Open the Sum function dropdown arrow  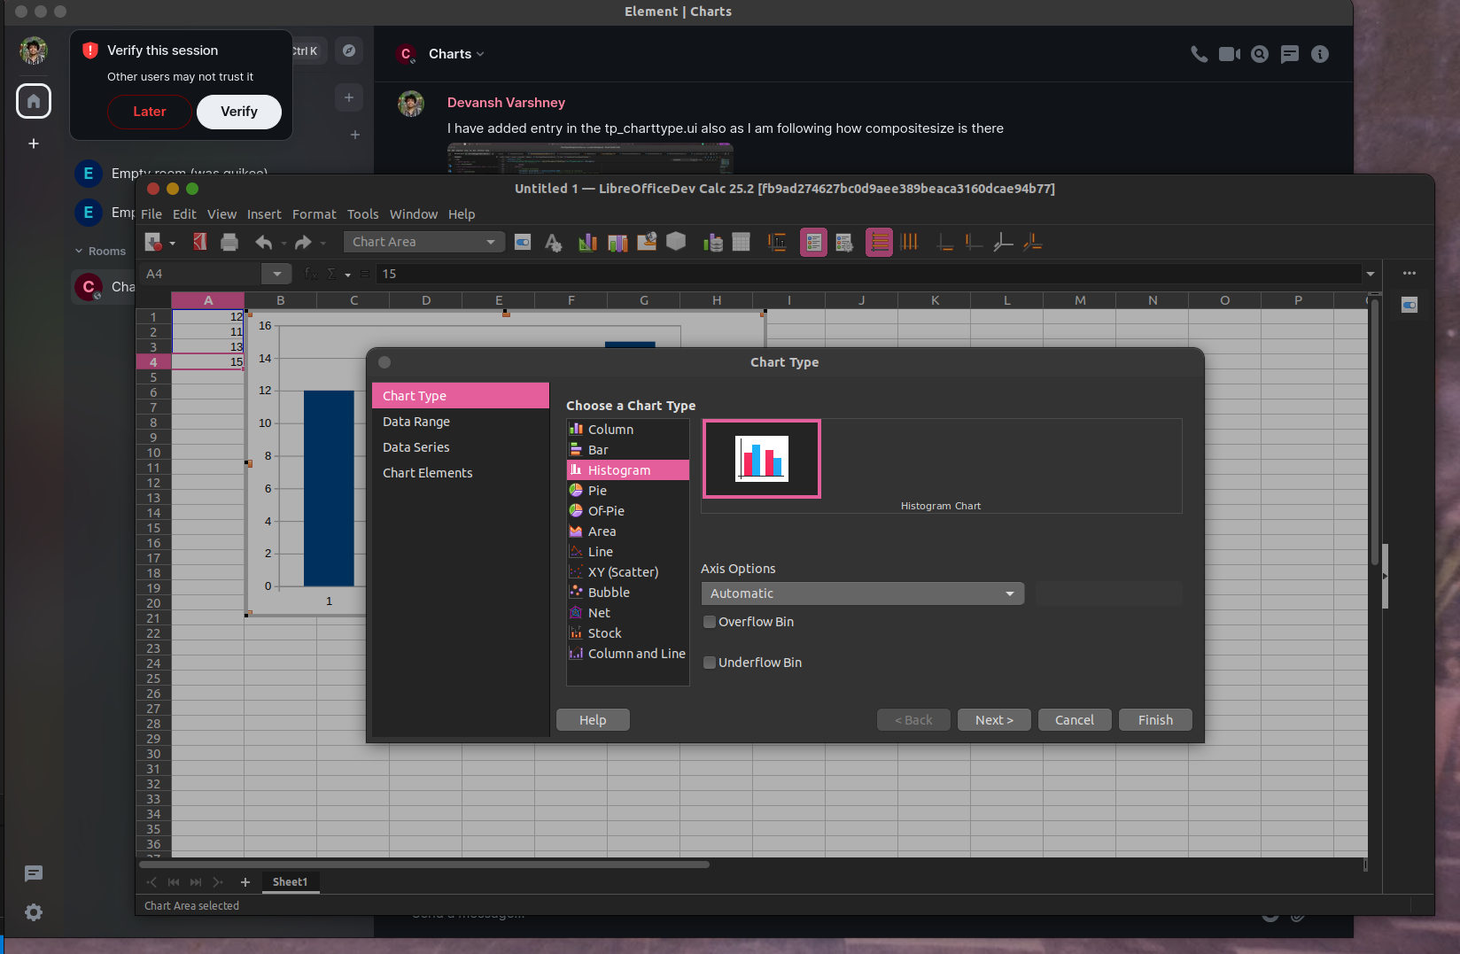(347, 275)
